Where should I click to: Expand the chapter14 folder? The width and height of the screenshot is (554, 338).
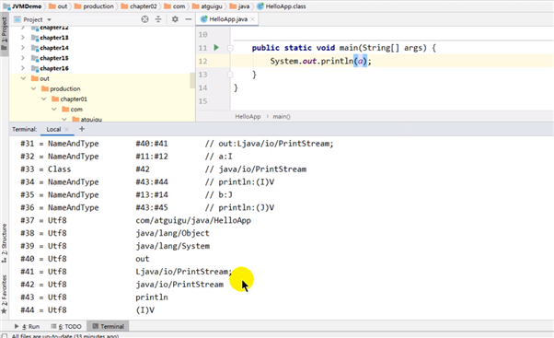click(x=23, y=48)
